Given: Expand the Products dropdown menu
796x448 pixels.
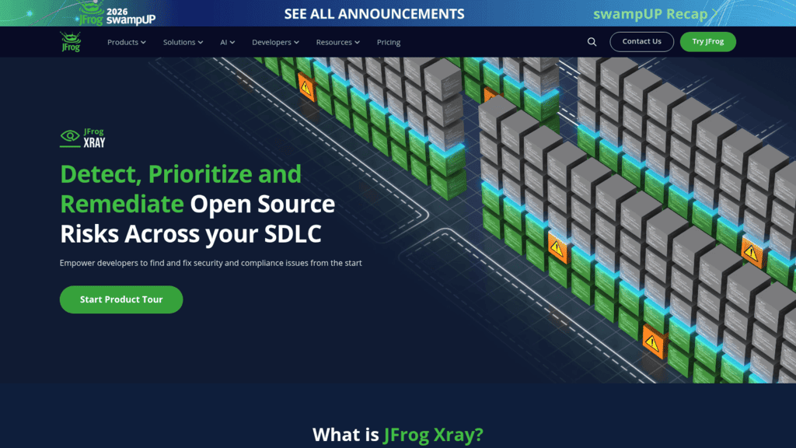Looking at the screenshot, I should 127,42.
